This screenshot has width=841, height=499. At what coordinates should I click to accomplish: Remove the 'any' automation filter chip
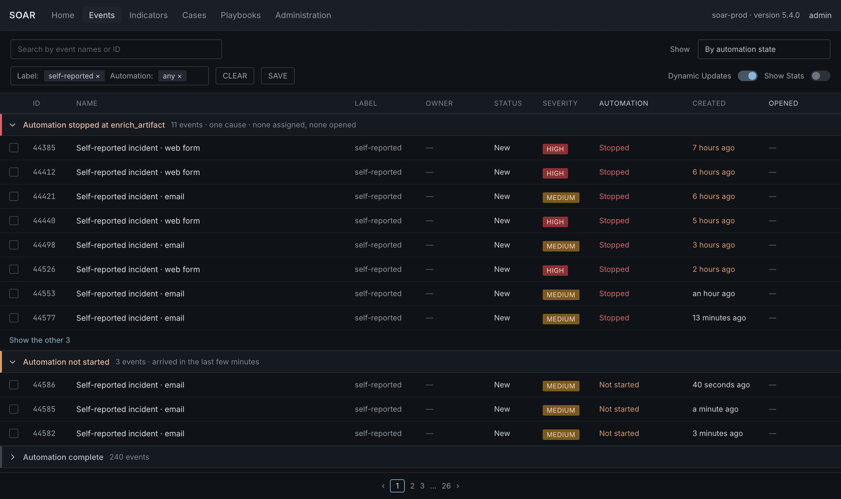[x=180, y=76]
